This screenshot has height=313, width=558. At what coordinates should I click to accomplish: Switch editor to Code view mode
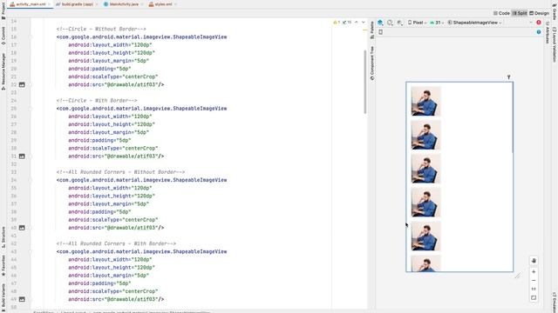(501, 13)
